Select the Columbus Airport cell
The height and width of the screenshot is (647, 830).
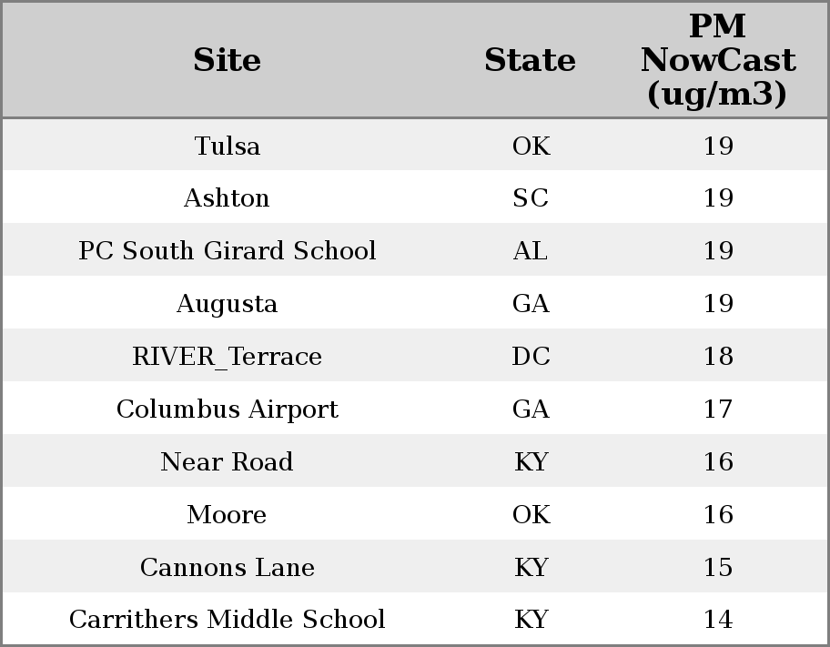pos(228,409)
